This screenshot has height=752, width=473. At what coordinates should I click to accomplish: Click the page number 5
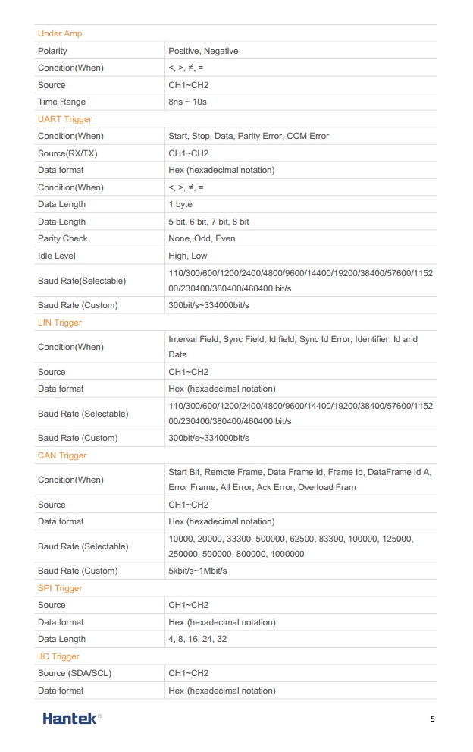(432, 719)
